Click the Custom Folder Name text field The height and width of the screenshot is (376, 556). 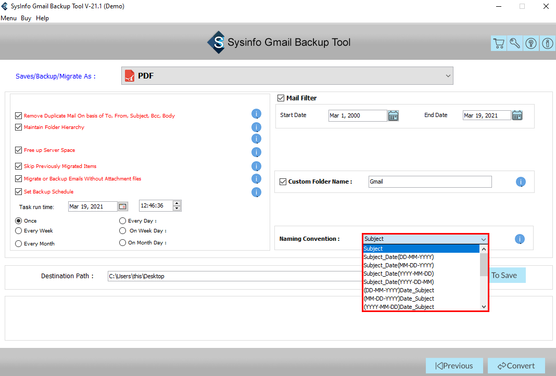[x=429, y=182]
